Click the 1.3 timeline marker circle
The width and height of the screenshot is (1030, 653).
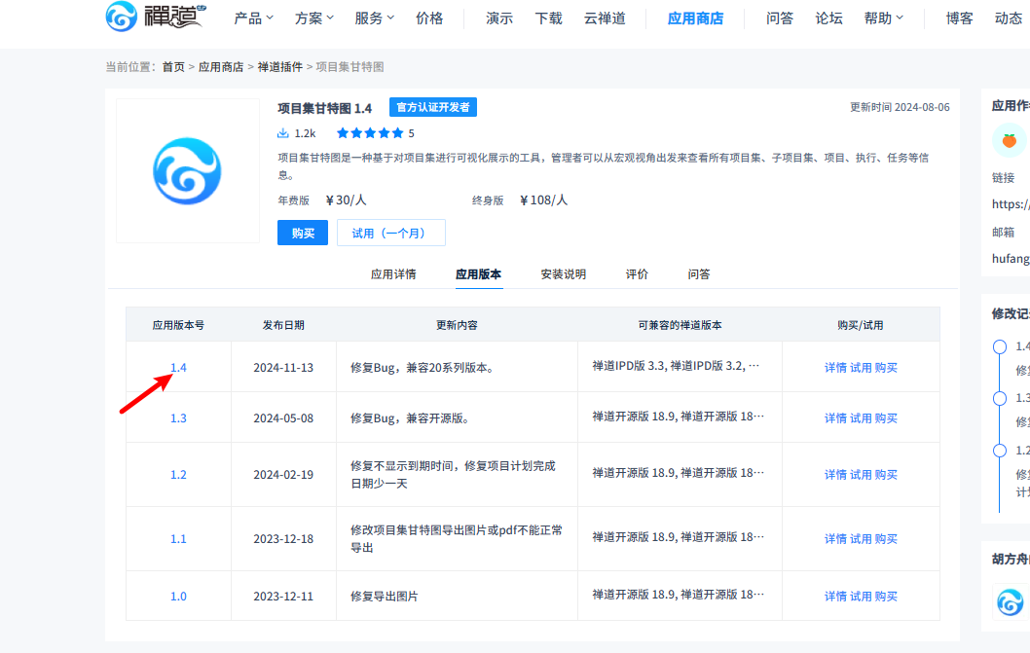click(999, 398)
